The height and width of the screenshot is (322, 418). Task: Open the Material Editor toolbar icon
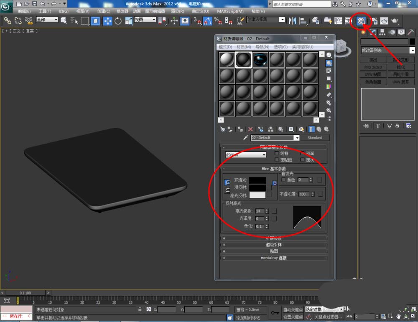pyautogui.click(x=361, y=21)
